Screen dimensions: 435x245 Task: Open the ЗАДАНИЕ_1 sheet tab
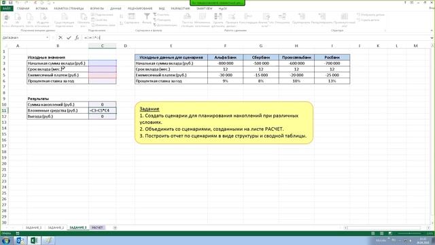(33, 227)
